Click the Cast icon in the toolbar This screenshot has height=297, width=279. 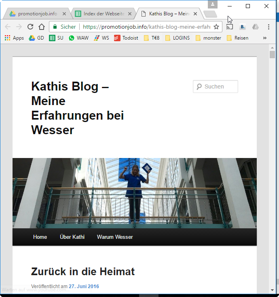coord(230,27)
